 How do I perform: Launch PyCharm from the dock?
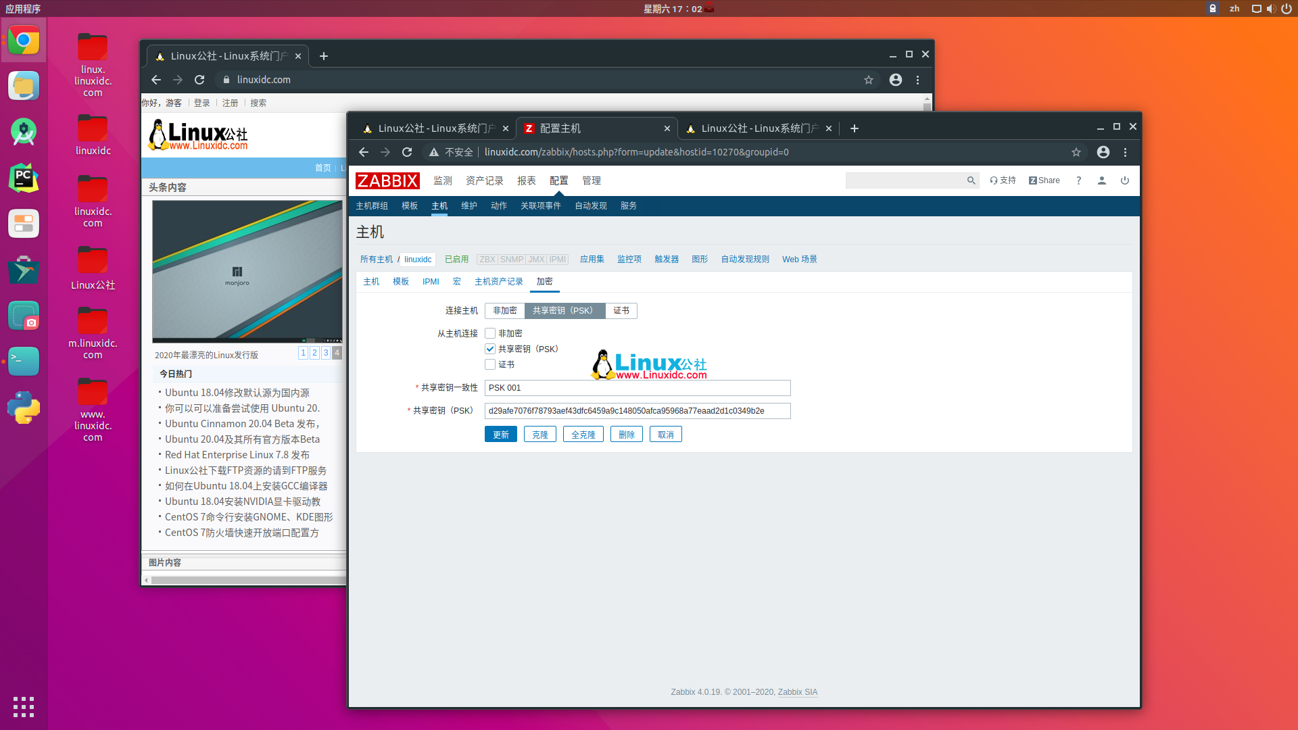[x=24, y=178]
